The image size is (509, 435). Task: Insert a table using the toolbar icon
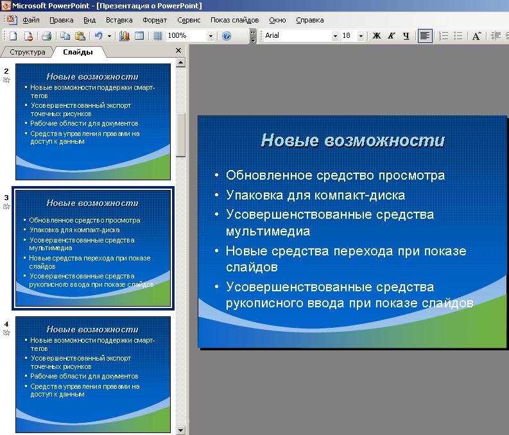click(139, 36)
